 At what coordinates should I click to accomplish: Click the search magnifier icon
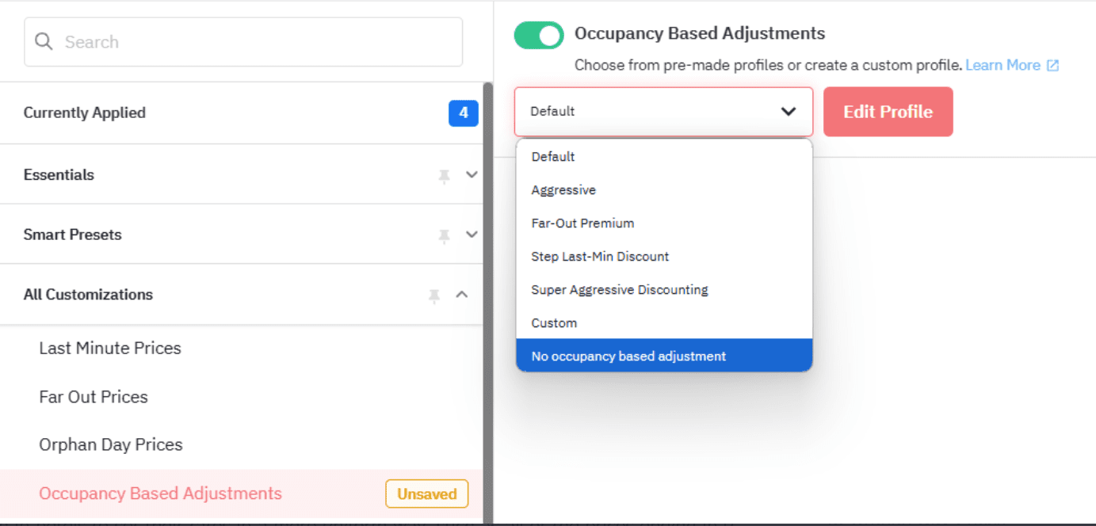pos(44,41)
